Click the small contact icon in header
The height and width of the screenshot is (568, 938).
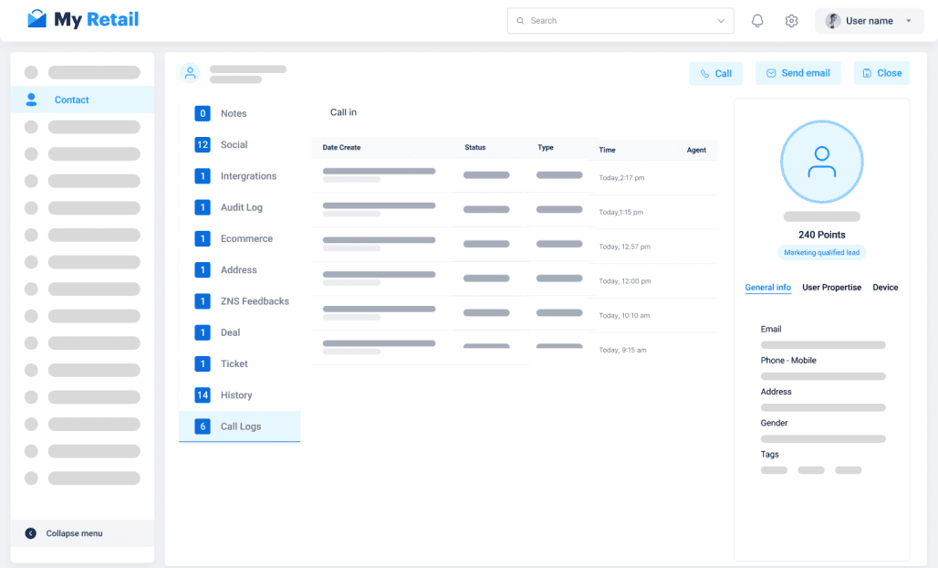click(x=190, y=73)
